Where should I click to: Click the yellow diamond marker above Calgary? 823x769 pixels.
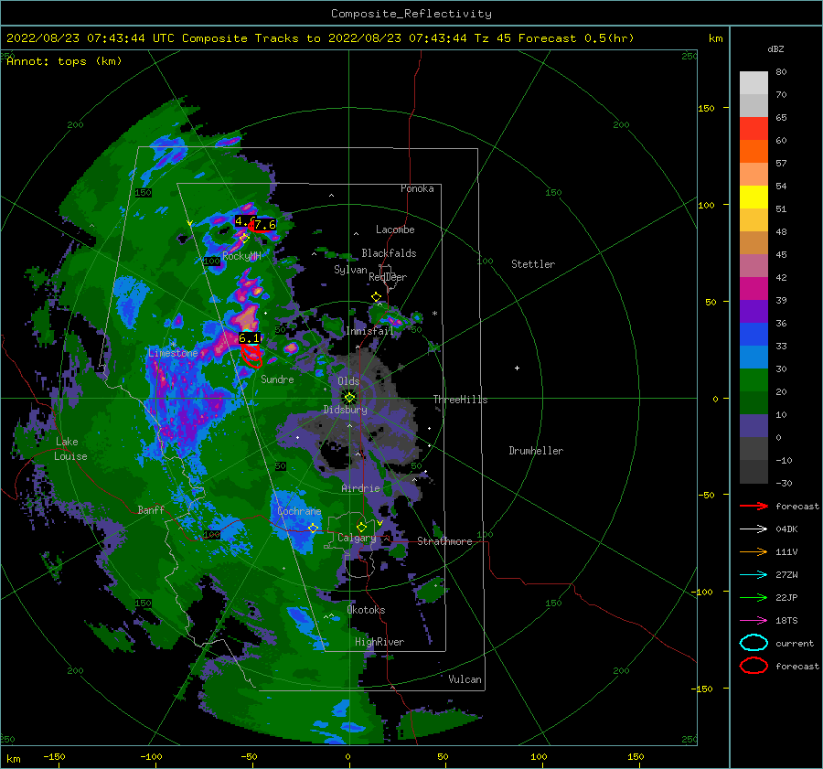pos(361,527)
